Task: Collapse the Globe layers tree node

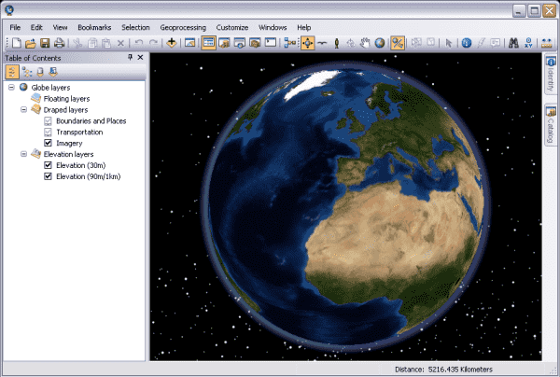Action: click(11, 88)
